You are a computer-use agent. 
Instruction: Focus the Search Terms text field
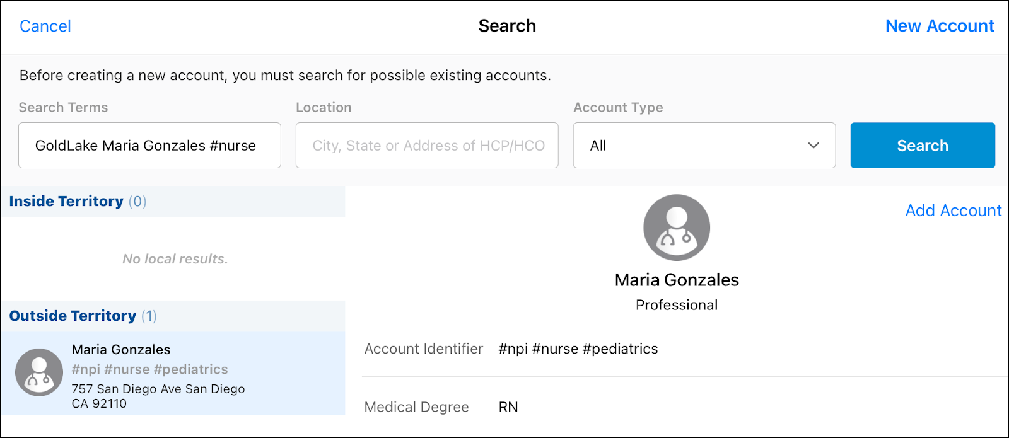point(149,146)
